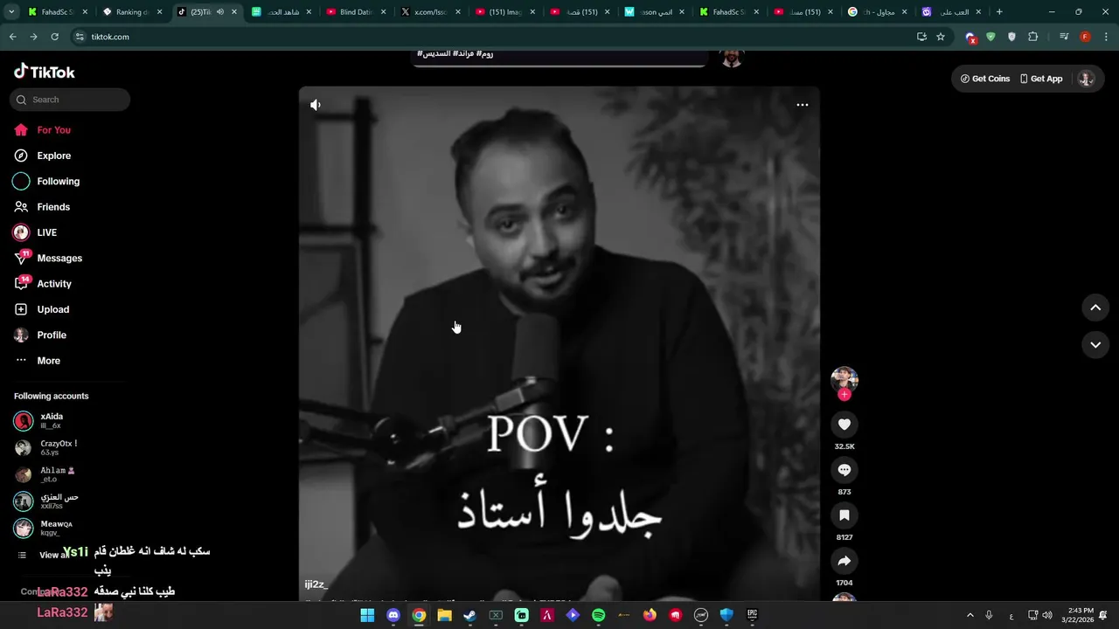Share the video with the arrow icon

pyautogui.click(x=844, y=561)
